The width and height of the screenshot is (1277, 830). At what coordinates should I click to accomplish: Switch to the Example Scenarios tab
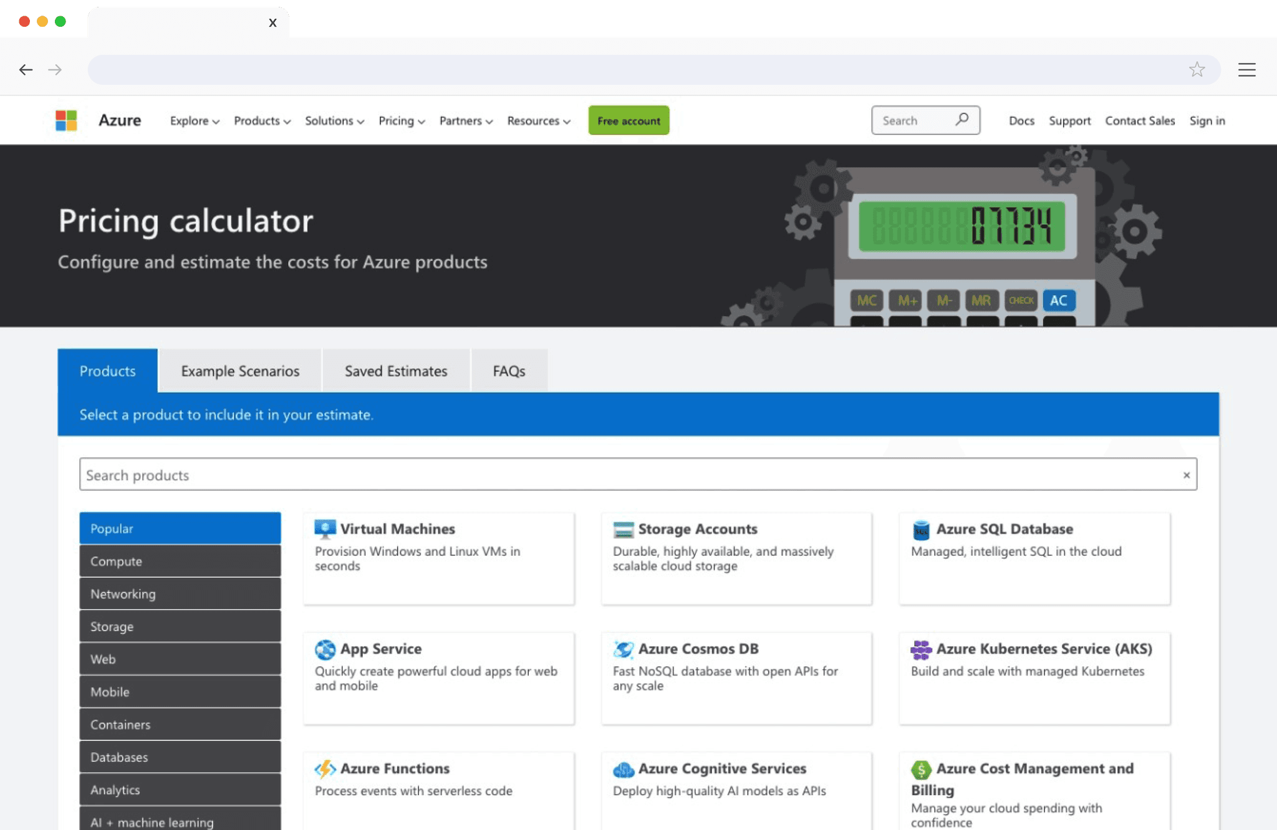coord(240,371)
